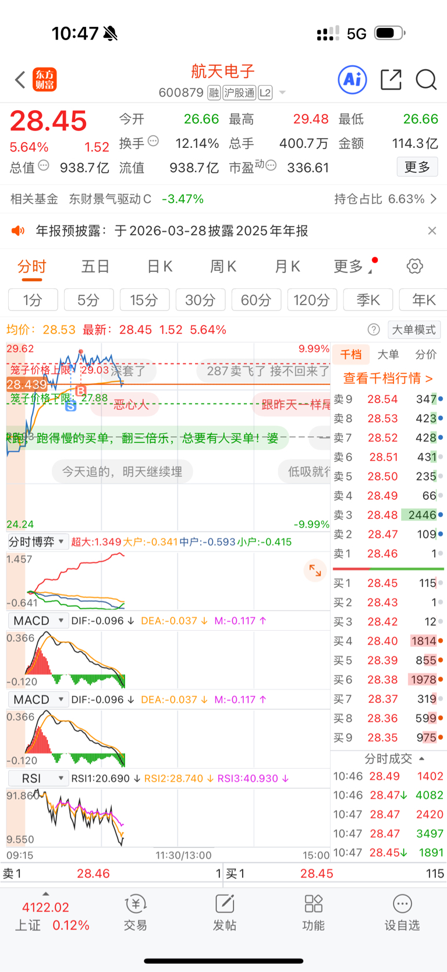Expand the indicator chart fullscreen icon

[315, 571]
